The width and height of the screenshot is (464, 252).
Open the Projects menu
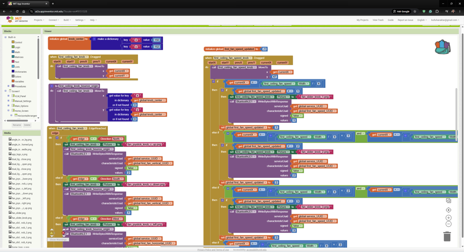pos(39,20)
